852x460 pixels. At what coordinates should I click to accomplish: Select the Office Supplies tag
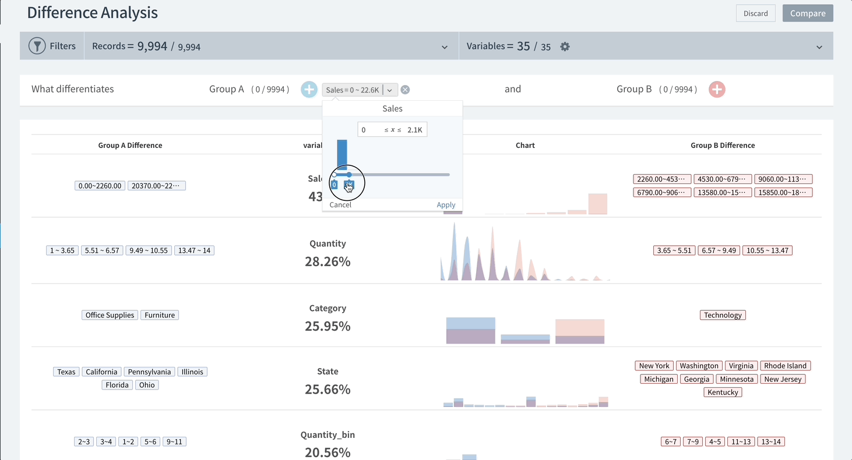click(x=110, y=315)
